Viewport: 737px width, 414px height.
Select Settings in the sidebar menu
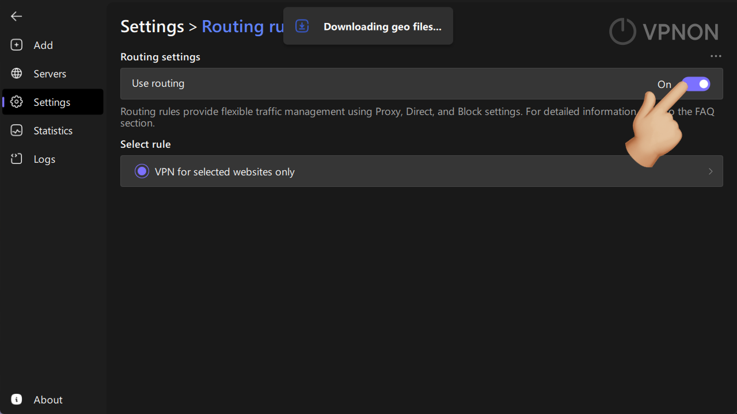click(51, 102)
